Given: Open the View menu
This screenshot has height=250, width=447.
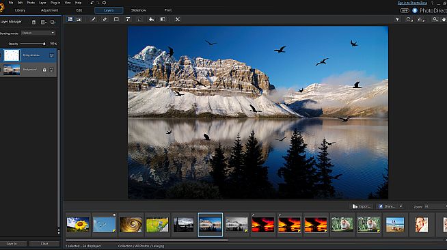Looking at the screenshot, I should [68, 3].
